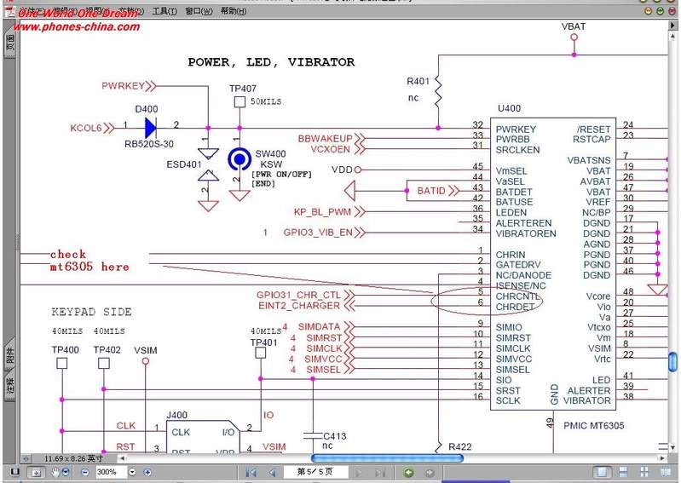The width and height of the screenshot is (681, 483).
Task: Click the horizontal scrollbar thumb
Action: tap(387, 457)
